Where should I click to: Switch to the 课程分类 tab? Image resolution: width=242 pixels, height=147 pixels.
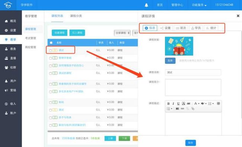click(76, 16)
